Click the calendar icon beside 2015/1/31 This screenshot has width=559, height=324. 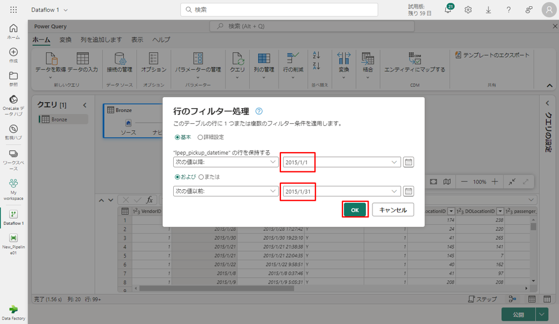(x=409, y=191)
